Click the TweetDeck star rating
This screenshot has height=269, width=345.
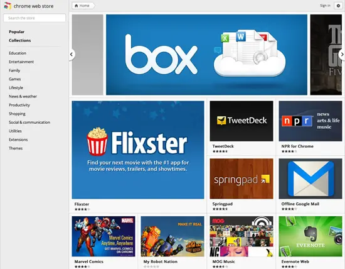pos(220,151)
